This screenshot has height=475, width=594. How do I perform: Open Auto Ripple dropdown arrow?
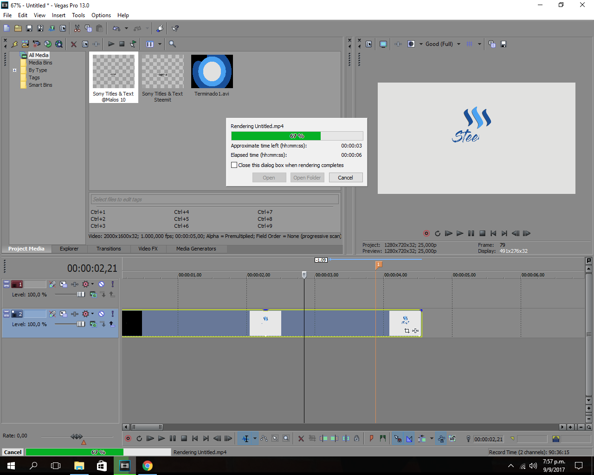[x=432, y=438]
